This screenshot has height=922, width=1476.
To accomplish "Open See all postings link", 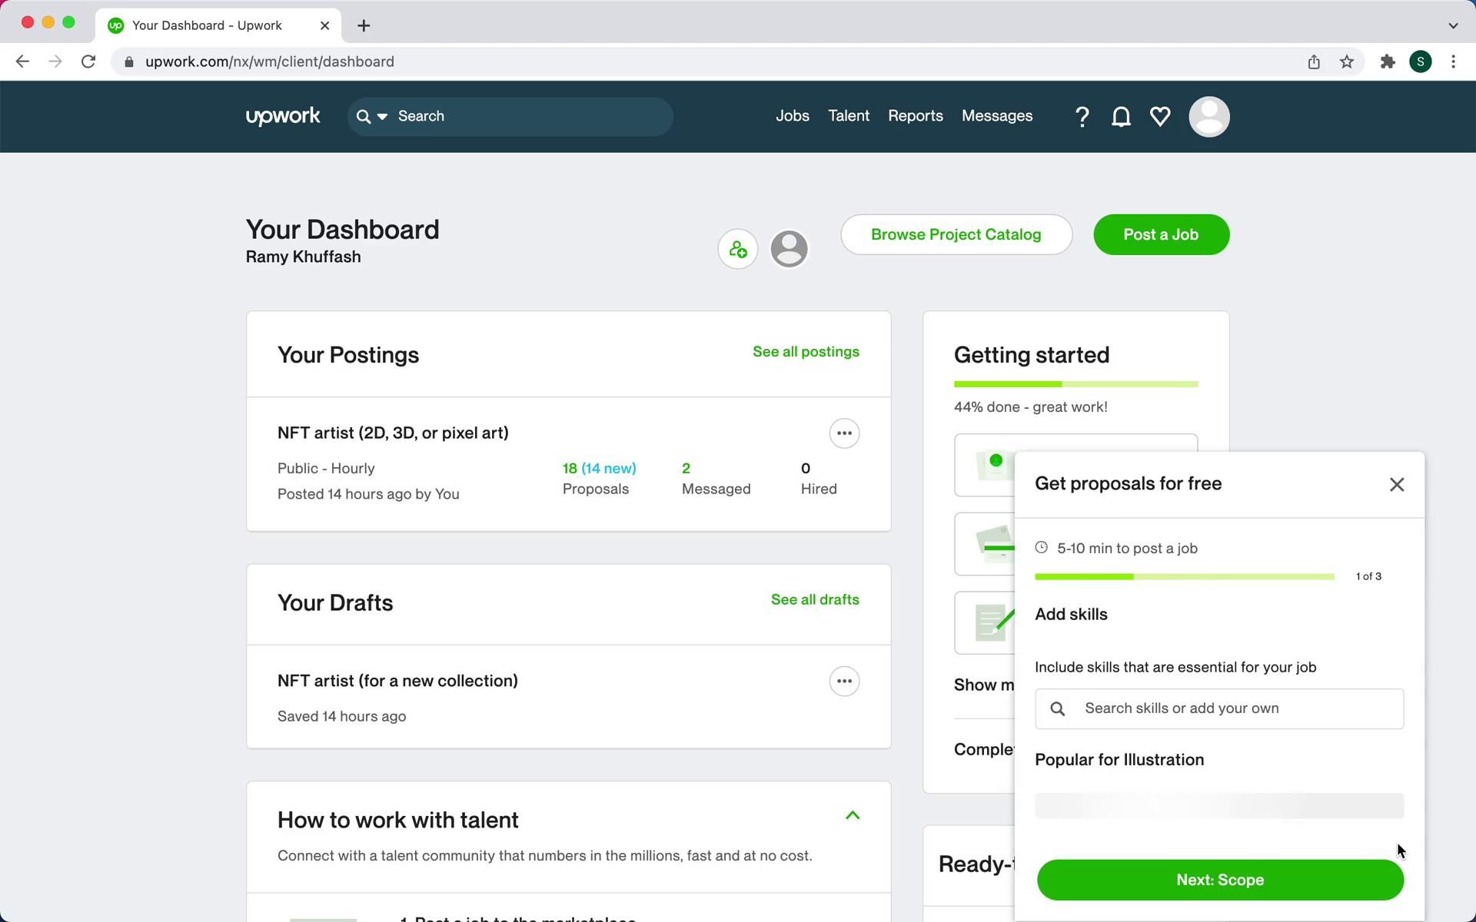I will (806, 352).
